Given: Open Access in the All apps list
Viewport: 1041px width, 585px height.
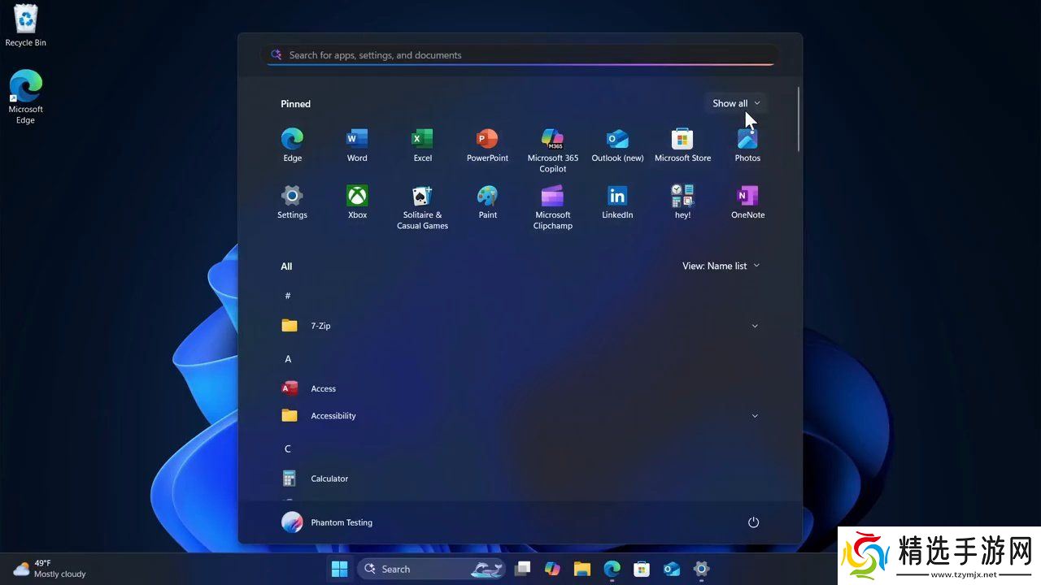Looking at the screenshot, I should 323,388.
